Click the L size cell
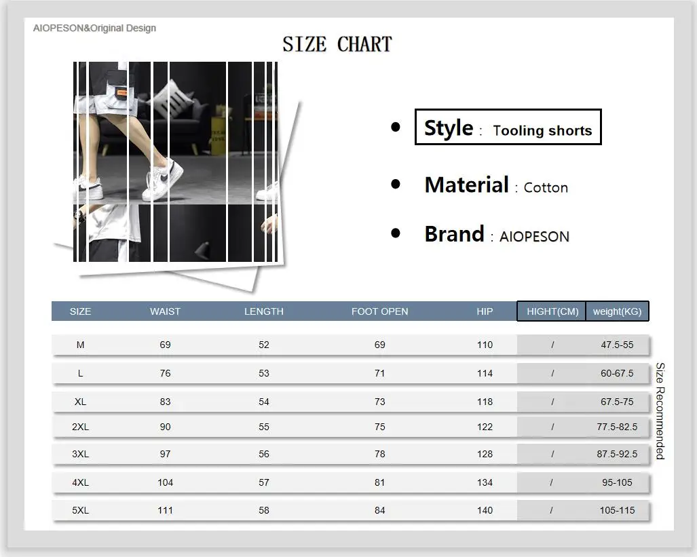 [81, 373]
